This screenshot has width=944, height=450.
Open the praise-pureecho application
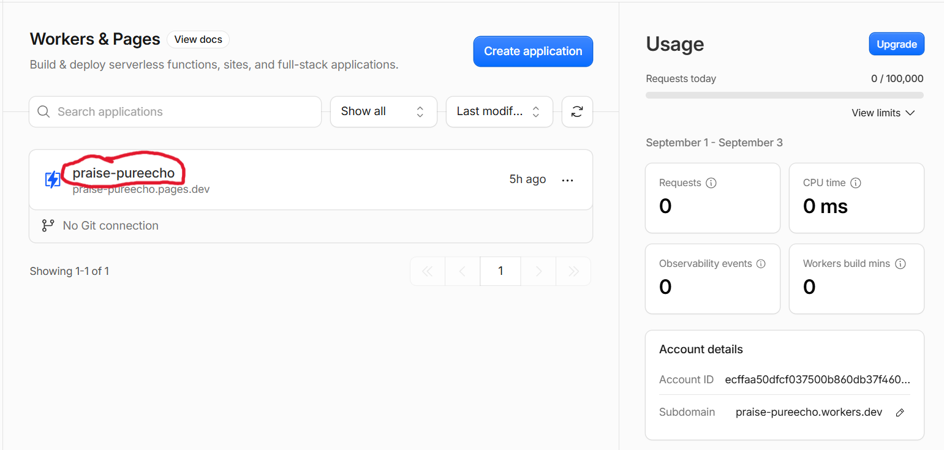point(124,173)
